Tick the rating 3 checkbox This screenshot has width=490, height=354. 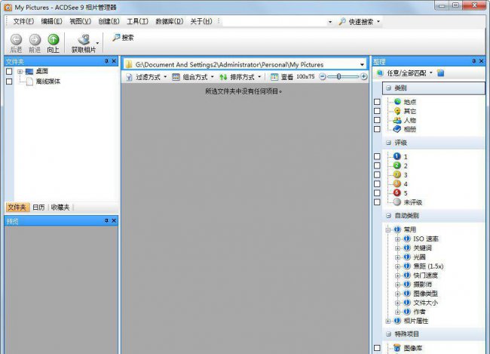377,174
